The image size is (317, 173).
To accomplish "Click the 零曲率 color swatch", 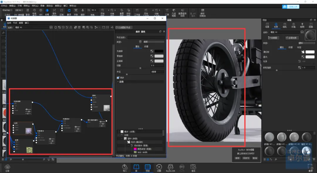I will click(x=159, y=56).
